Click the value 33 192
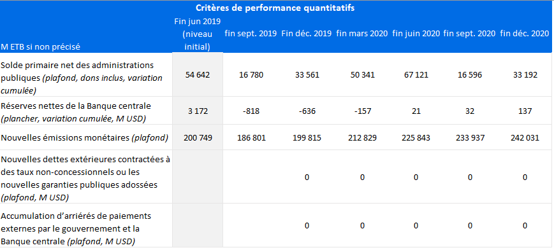The width and height of the screenshot is (554, 250). click(525, 75)
